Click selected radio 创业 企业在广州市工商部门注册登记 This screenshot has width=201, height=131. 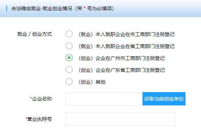(x=69, y=58)
